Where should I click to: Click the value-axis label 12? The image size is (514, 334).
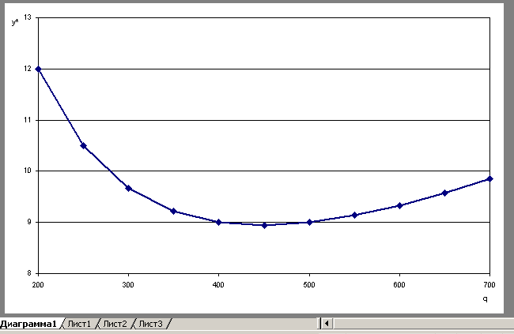pyautogui.click(x=28, y=69)
